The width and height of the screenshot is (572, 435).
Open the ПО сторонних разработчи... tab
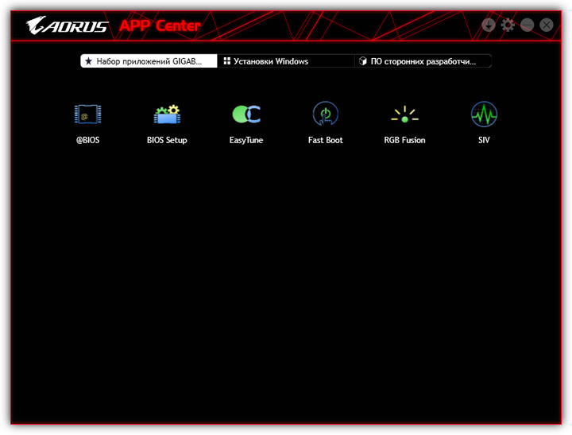[x=423, y=61]
